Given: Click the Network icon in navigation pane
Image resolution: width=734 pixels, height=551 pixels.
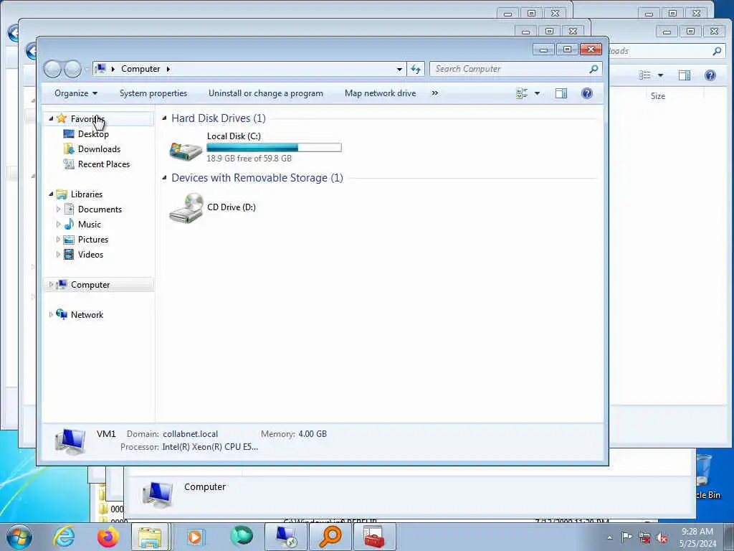Looking at the screenshot, I should tap(62, 314).
